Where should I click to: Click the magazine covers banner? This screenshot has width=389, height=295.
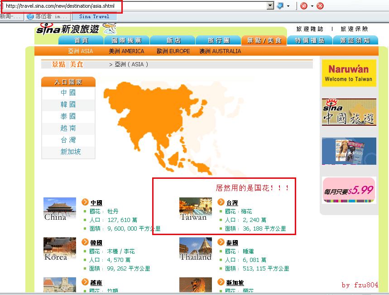349,151
